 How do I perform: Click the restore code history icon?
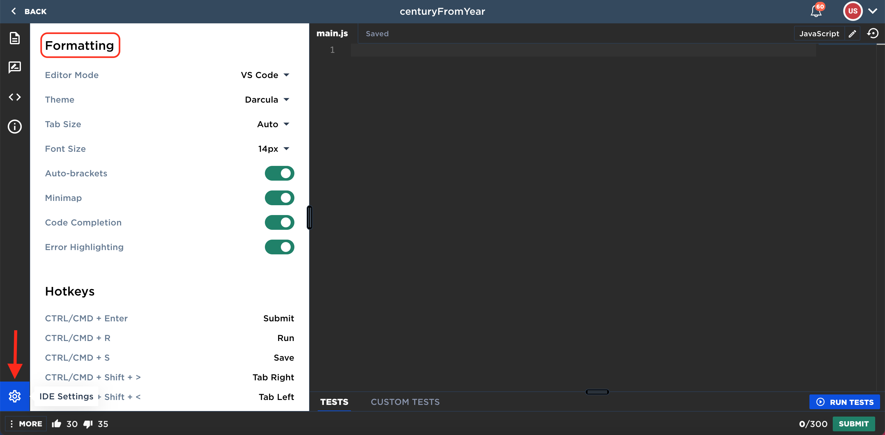coord(873,33)
